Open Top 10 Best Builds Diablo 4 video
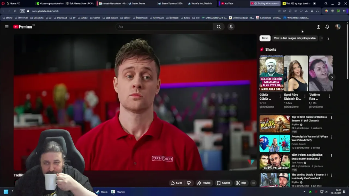This screenshot has height=196, width=349. tap(309, 118)
